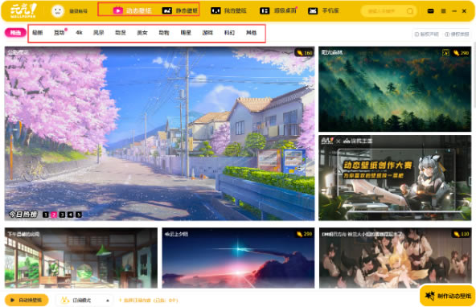
Task: Open the hamburger menu icon in title bar
Action: coord(443,11)
